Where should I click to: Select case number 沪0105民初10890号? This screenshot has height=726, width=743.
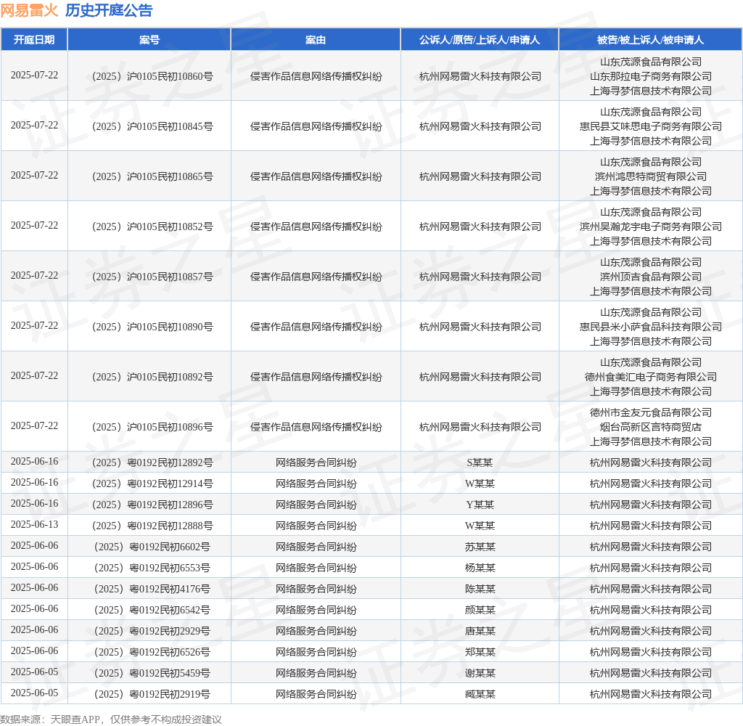pos(152,327)
